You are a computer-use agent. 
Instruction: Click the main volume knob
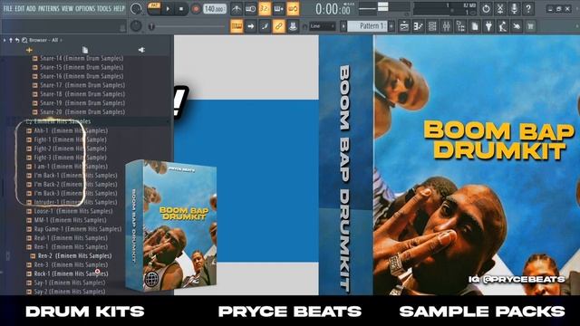[x=137, y=9]
